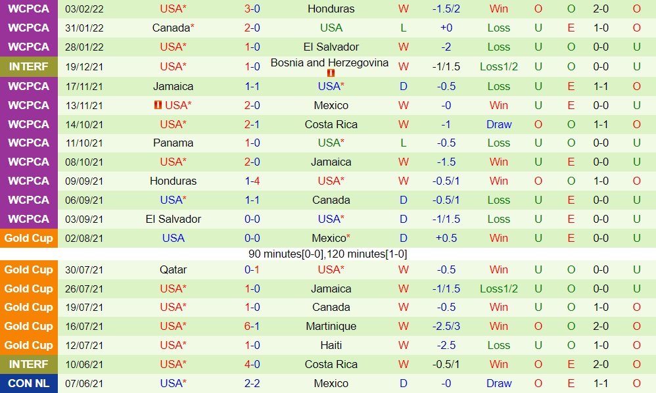Select Qatar in the 30/07/21 Gold Cup match
Screen dimensions: 656x393
click(173, 270)
